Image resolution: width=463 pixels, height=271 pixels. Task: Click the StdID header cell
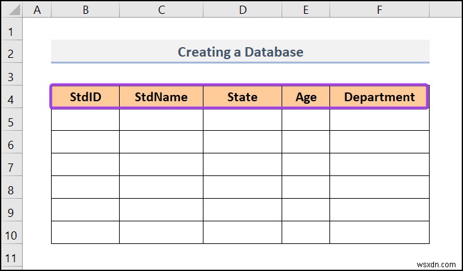coord(85,97)
